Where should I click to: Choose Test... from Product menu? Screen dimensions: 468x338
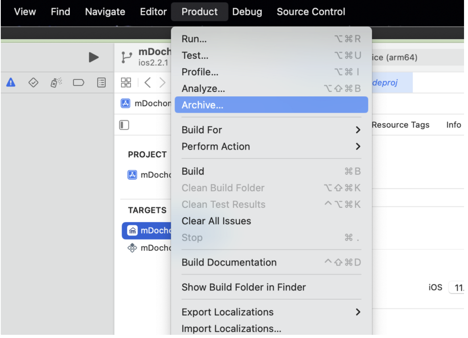(x=271, y=55)
